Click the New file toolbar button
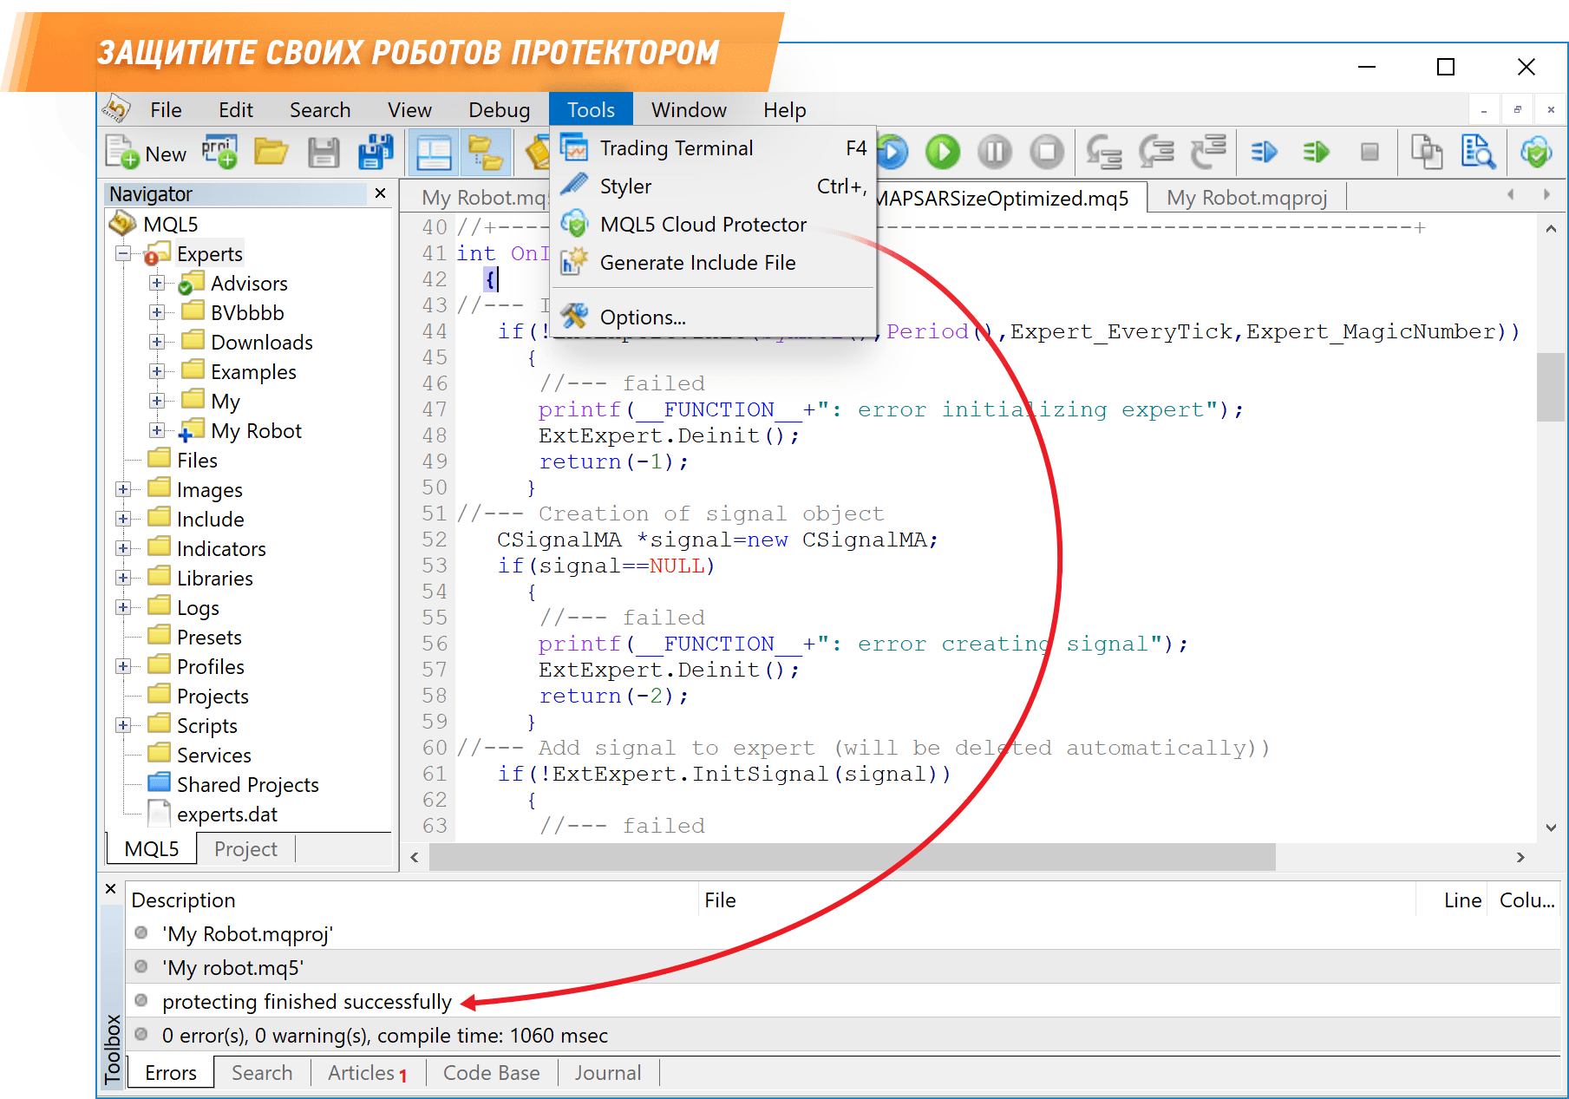The height and width of the screenshot is (1099, 1569). (146, 154)
